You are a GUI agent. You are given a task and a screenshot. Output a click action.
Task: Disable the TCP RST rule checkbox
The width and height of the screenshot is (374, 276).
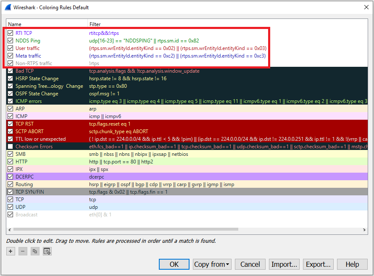click(10, 124)
